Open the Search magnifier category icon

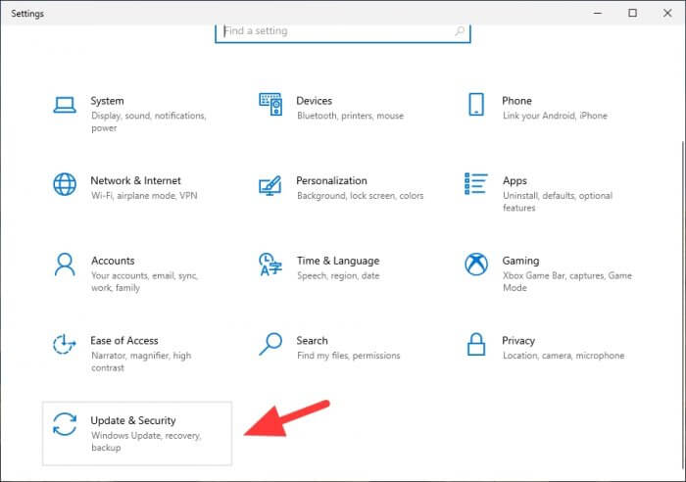coord(270,344)
